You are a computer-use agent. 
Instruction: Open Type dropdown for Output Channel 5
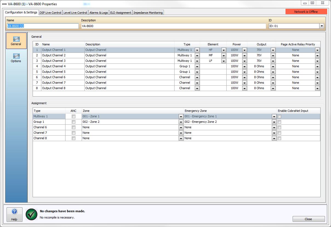197,72
